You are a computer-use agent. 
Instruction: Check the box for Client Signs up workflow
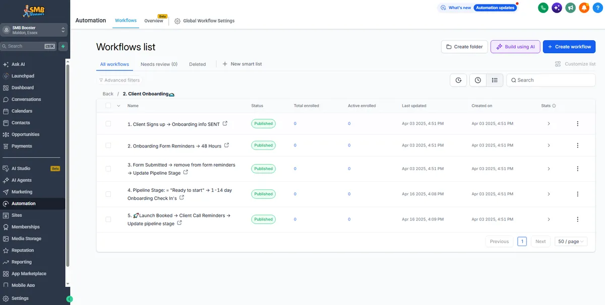pos(108,124)
